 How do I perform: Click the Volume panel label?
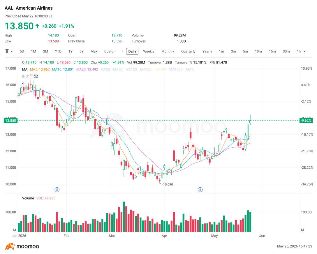(28, 198)
